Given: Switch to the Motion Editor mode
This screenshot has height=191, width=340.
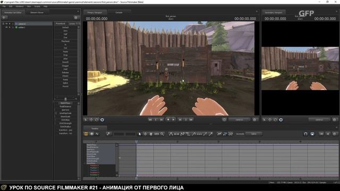Looking at the screenshot, I should point(91,134).
